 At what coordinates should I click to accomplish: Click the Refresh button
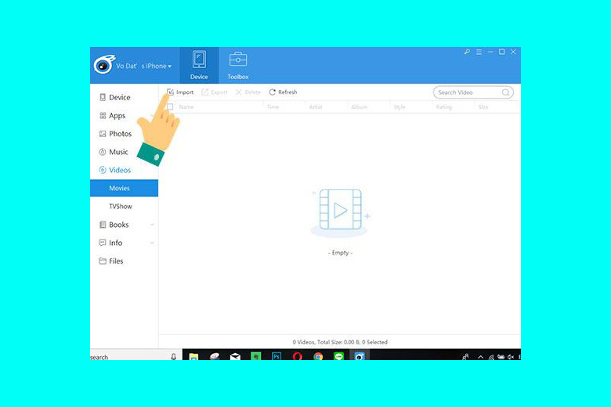tap(283, 92)
